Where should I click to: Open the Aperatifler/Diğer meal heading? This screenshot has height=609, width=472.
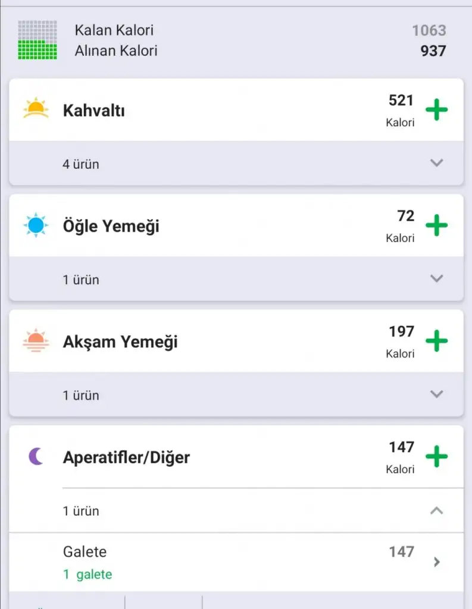click(x=126, y=457)
